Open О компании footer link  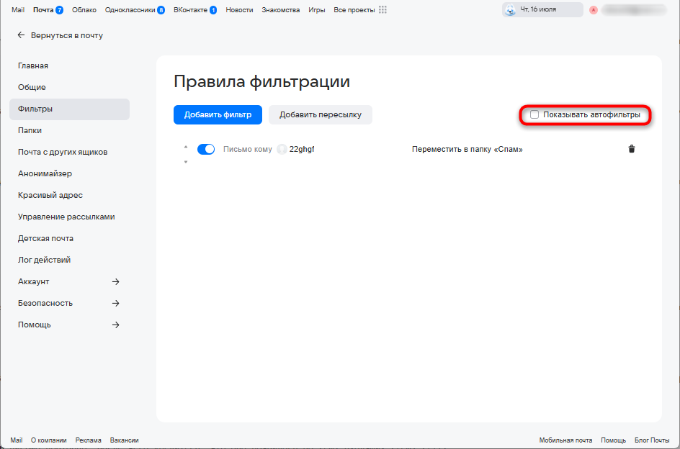(x=48, y=440)
